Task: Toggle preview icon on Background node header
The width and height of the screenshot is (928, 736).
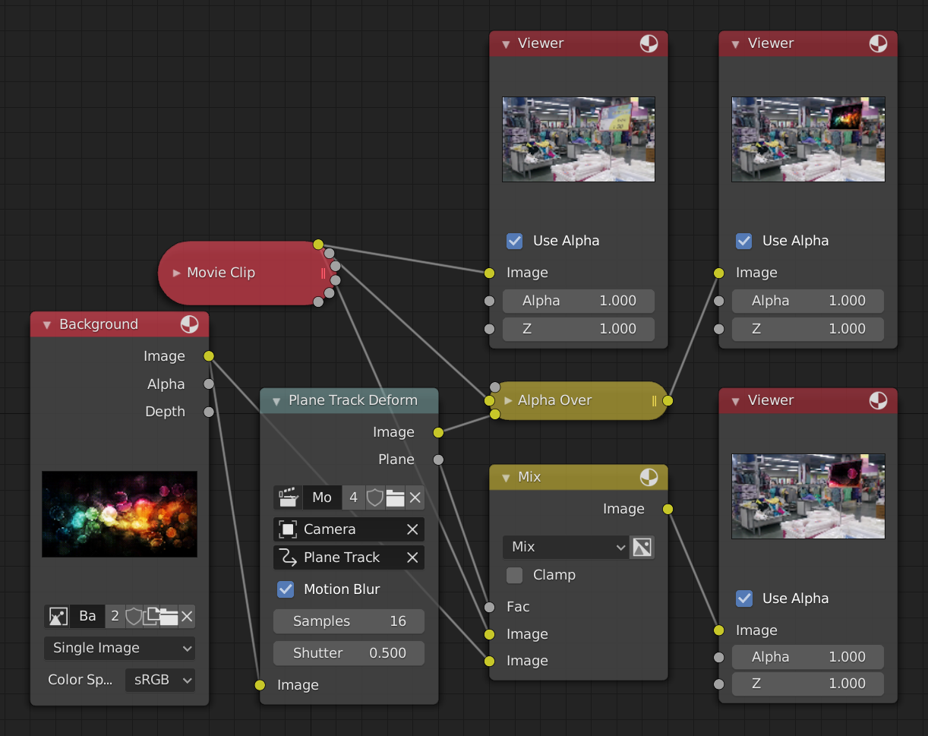Action: point(189,324)
